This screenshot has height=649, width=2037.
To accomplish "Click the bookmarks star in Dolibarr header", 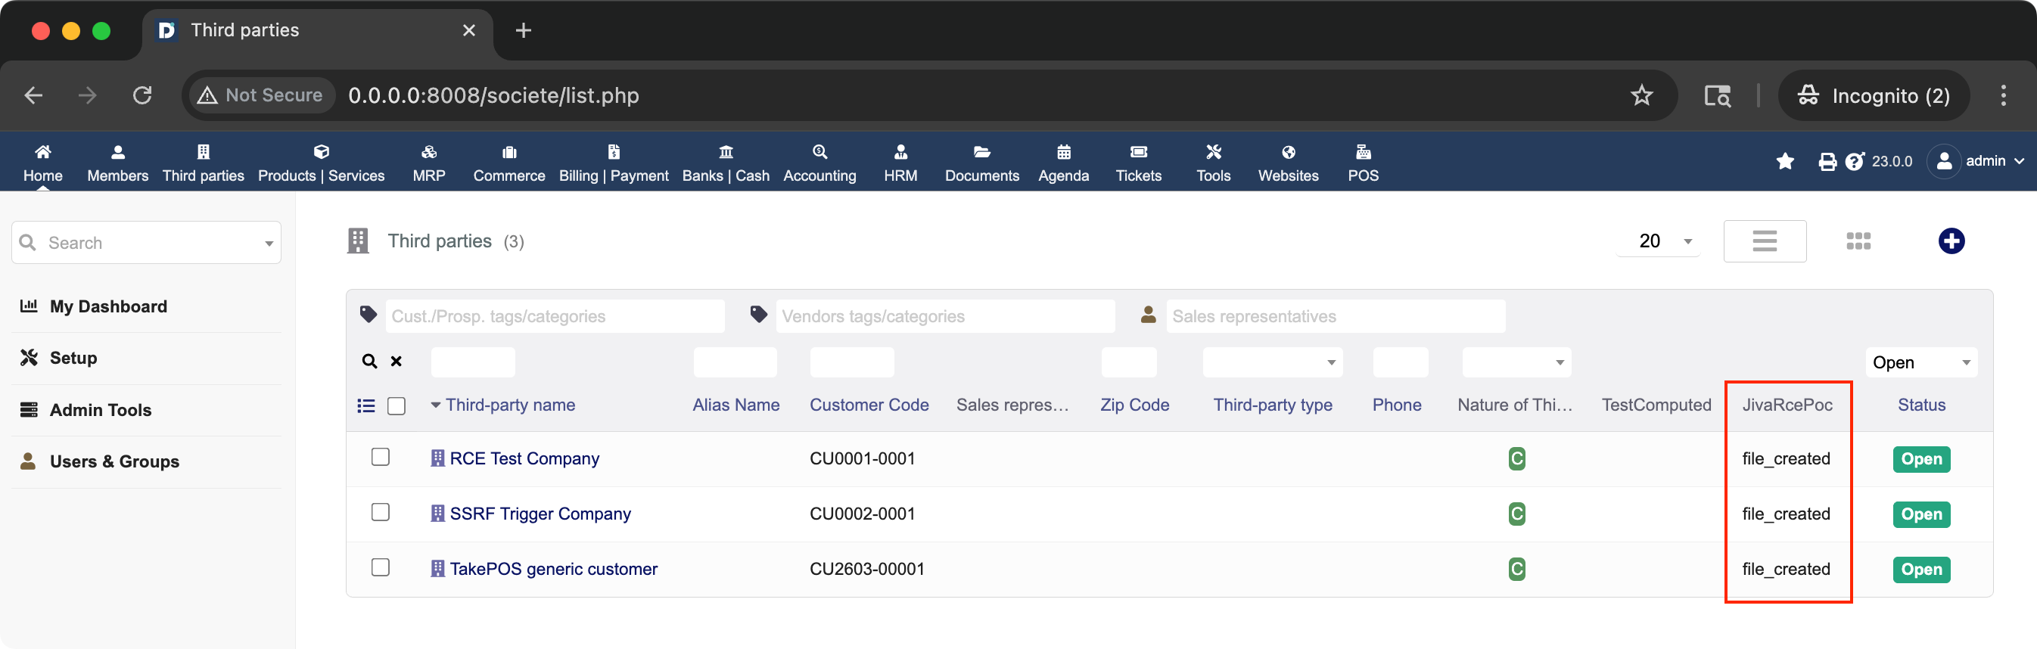I will click(1785, 161).
